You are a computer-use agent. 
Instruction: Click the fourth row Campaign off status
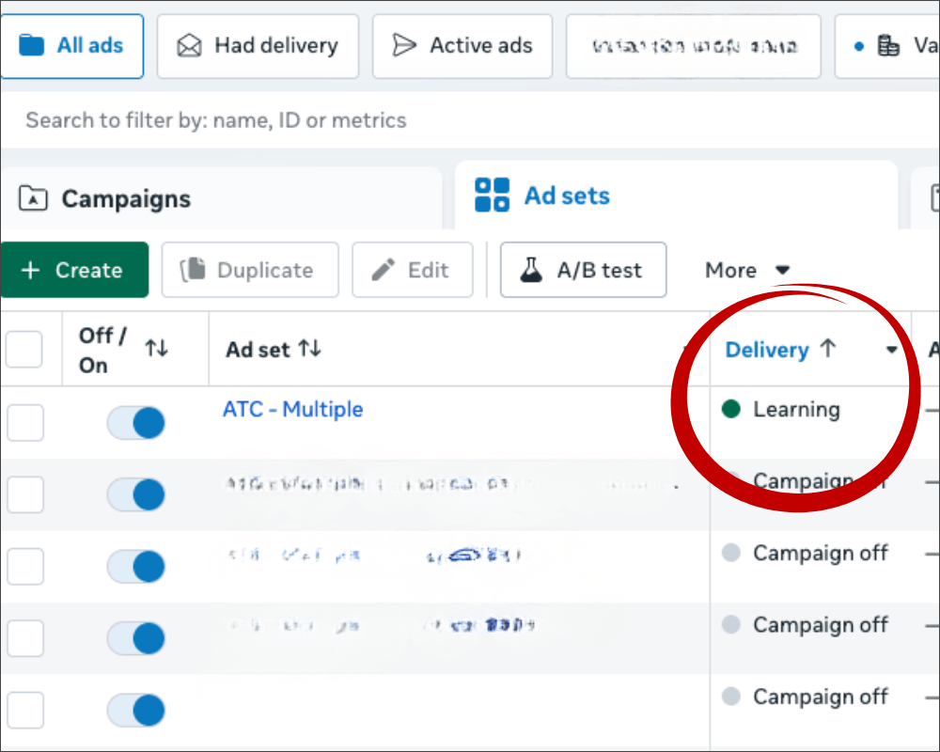pyautogui.click(x=820, y=625)
